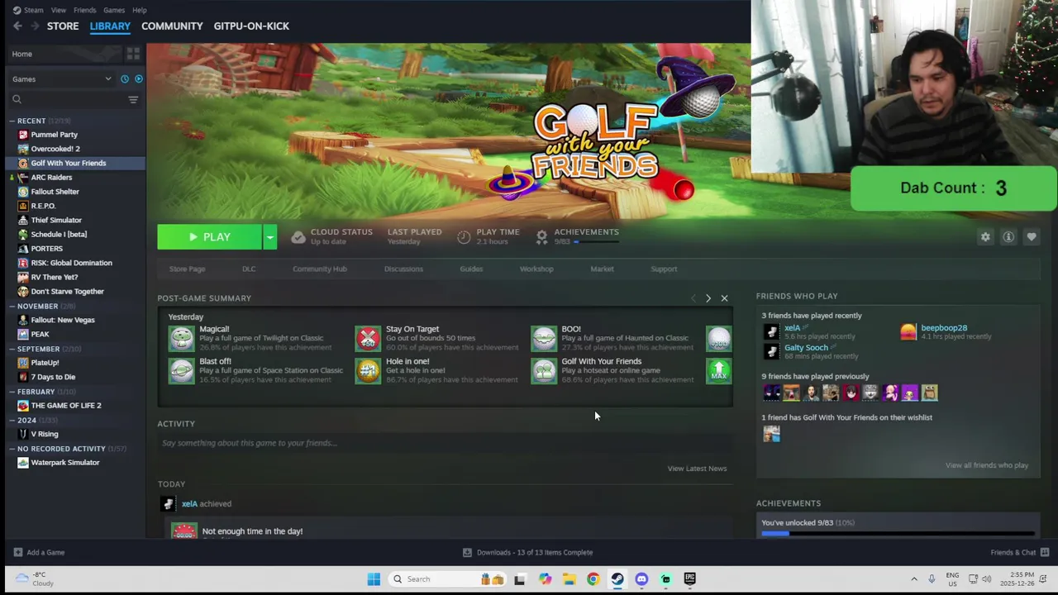Click the library search magnifier icon

[17, 99]
